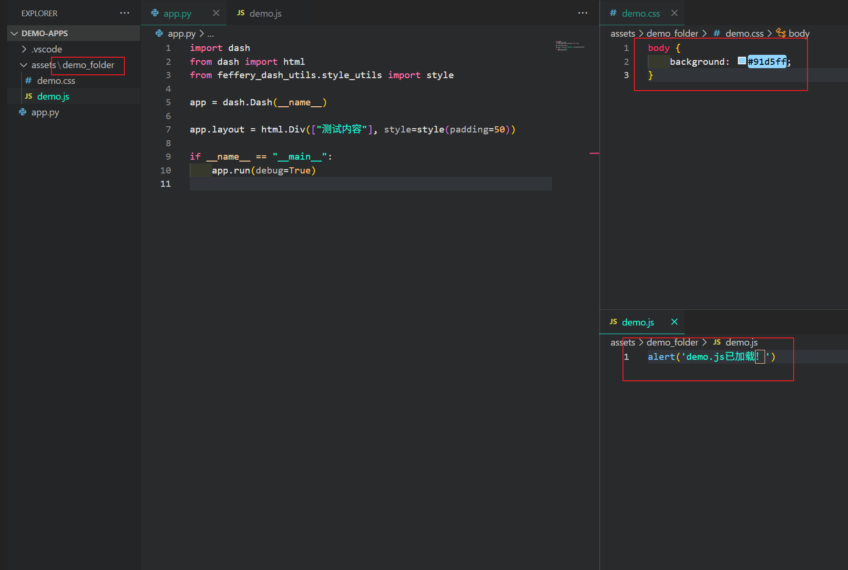848x570 pixels.
Task: Click the JS icon next to demo.js in Explorer
Action: point(28,96)
